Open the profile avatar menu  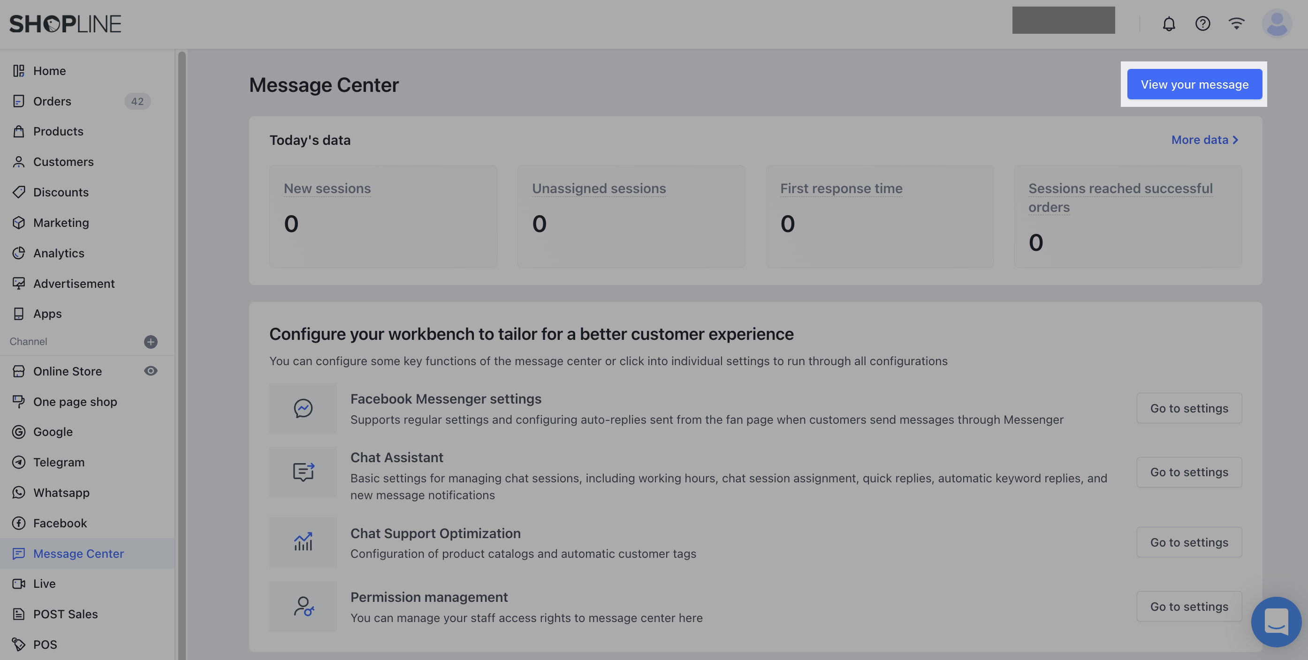(1276, 22)
